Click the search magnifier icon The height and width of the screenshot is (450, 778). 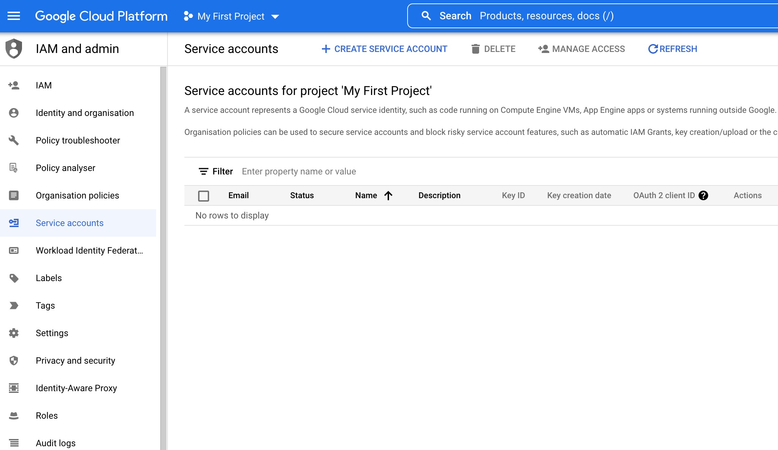tap(426, 16)
